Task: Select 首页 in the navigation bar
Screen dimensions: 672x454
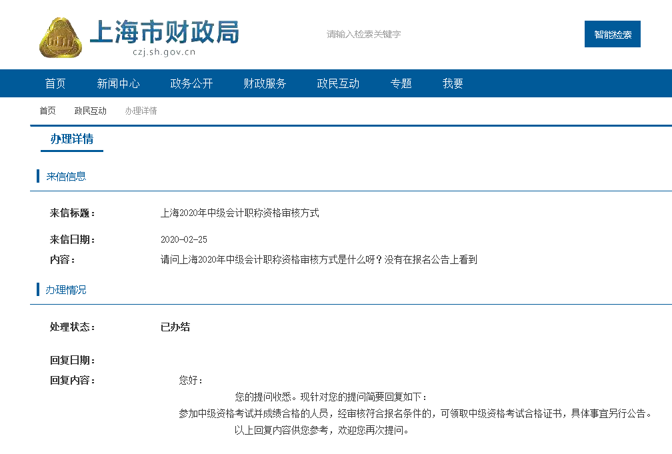Action: (55, 83)
